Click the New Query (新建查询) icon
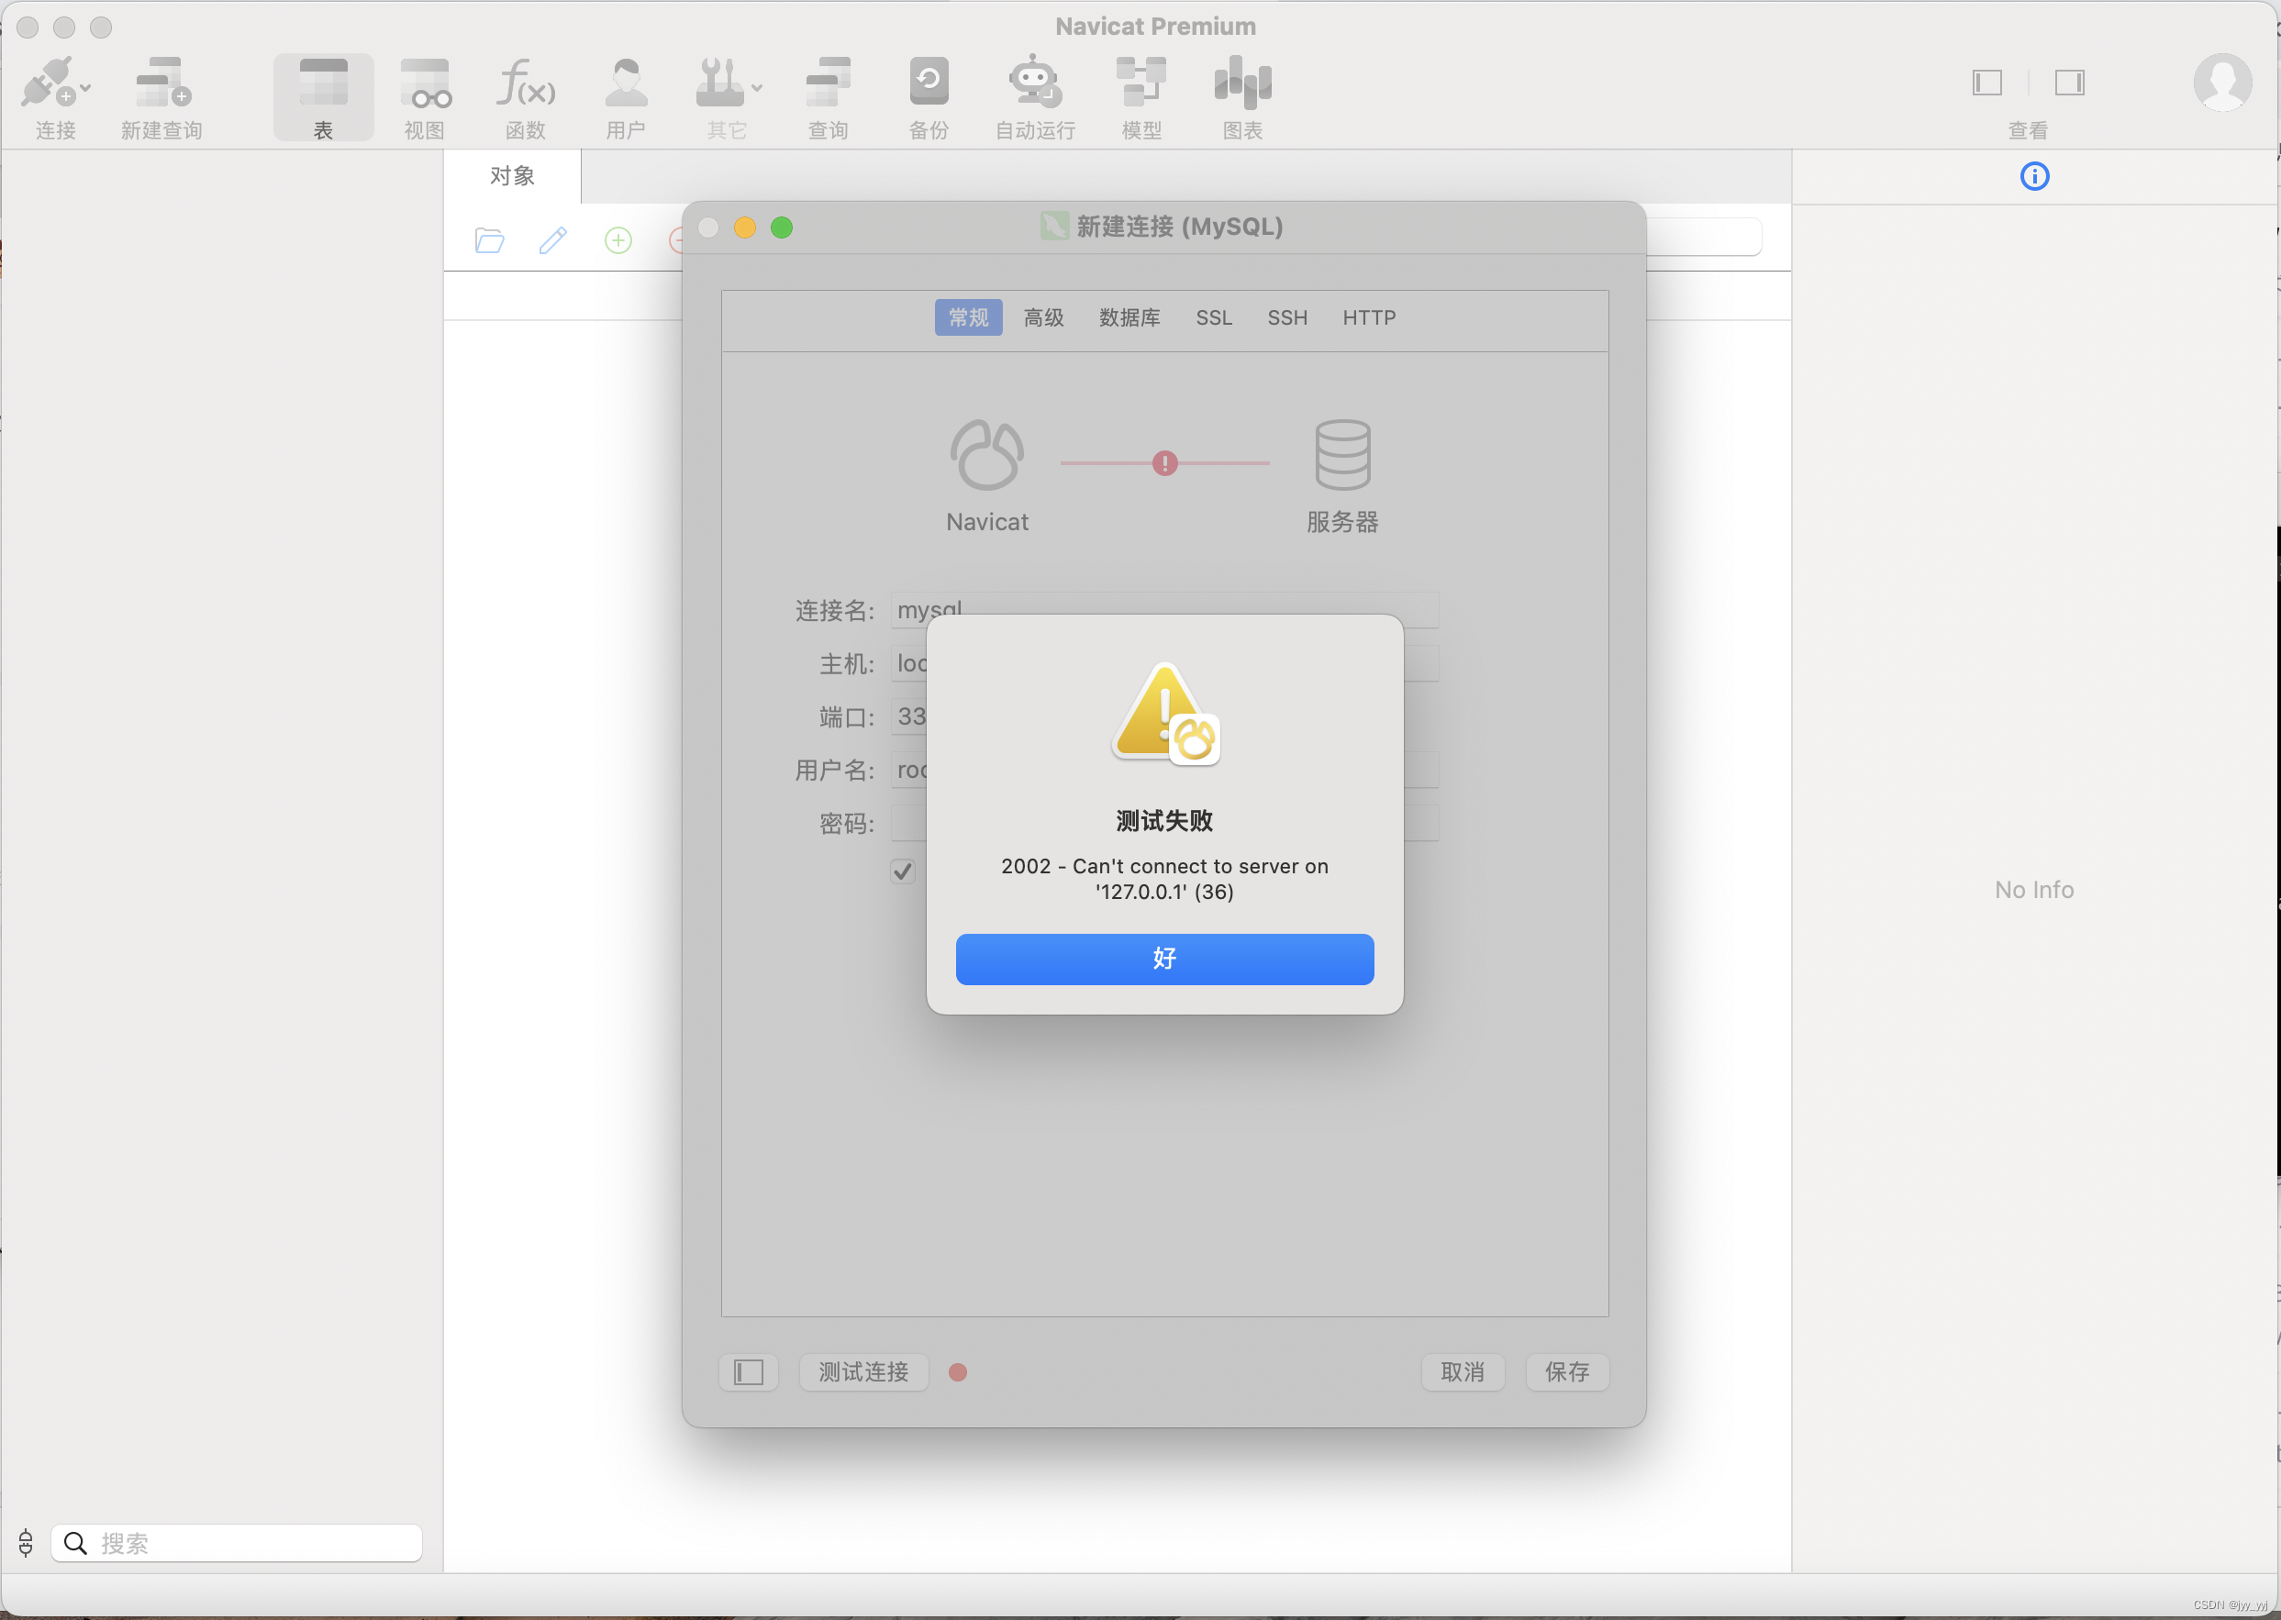Viewport: 2281px width, 1620px height. (x=161, y=82)
